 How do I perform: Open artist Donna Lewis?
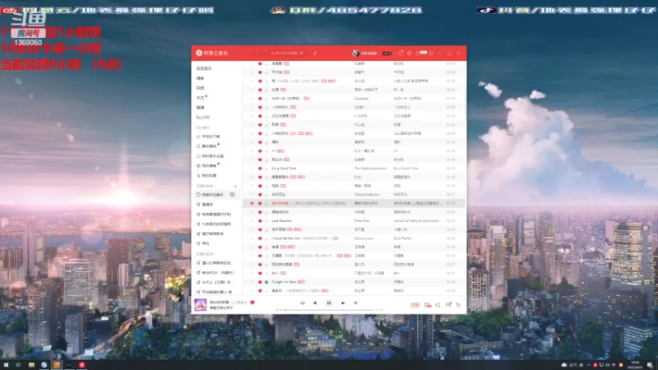[364, 238]
